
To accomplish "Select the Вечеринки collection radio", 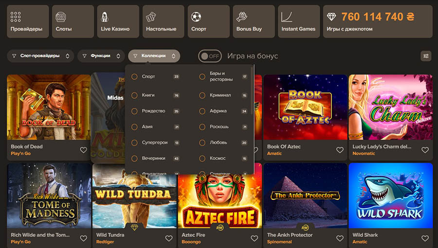I will tap(134, 159).
